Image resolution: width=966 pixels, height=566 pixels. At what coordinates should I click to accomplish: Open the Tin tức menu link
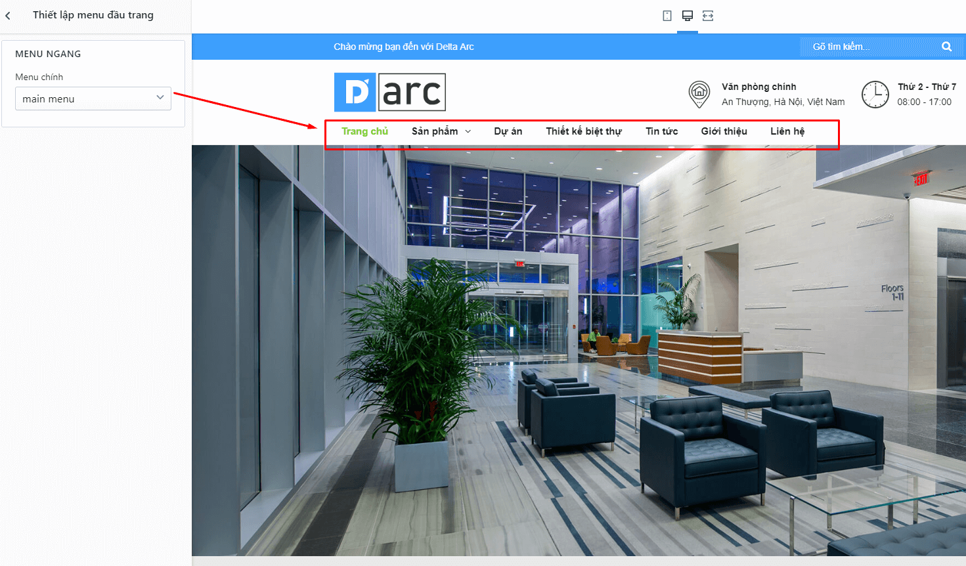pyautogui.click(x=661, y=131)
